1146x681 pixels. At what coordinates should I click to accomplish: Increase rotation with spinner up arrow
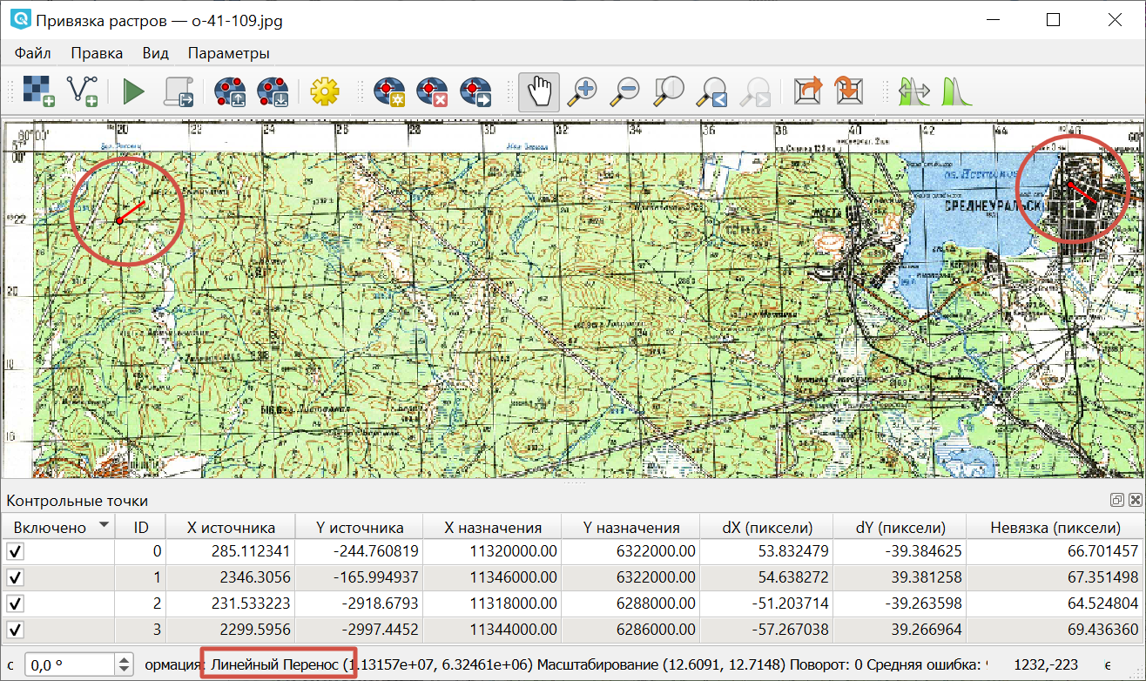[124, 659]
